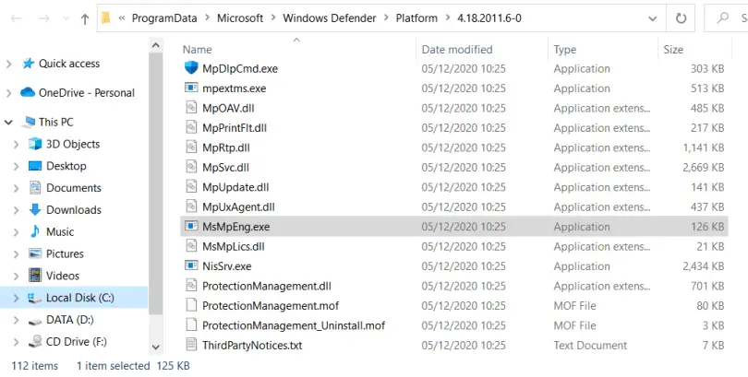Click the navigation pane scroll down arrow

click(x=155, y=347)
